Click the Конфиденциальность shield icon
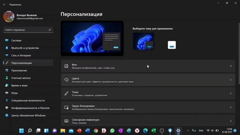The height and width of the screenshot is (135, 240). point(7,108)
